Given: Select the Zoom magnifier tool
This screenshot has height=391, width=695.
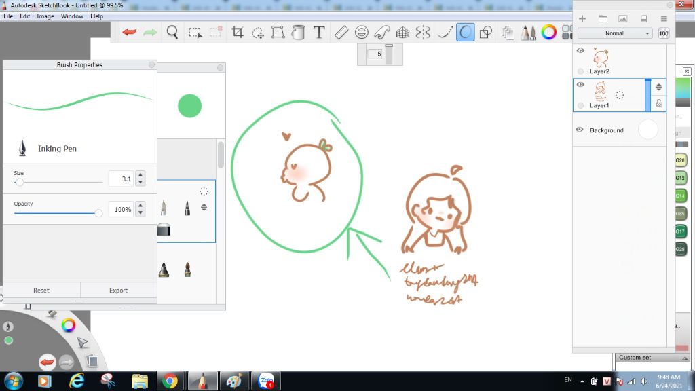Looking at the screenshot, I should (172, 33).
